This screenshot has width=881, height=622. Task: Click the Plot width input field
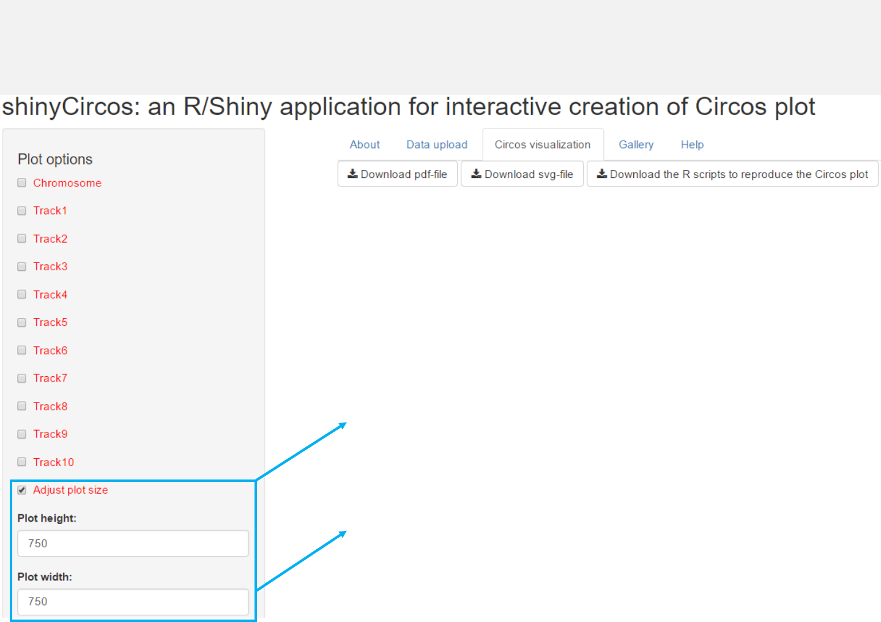coord(133,602)
